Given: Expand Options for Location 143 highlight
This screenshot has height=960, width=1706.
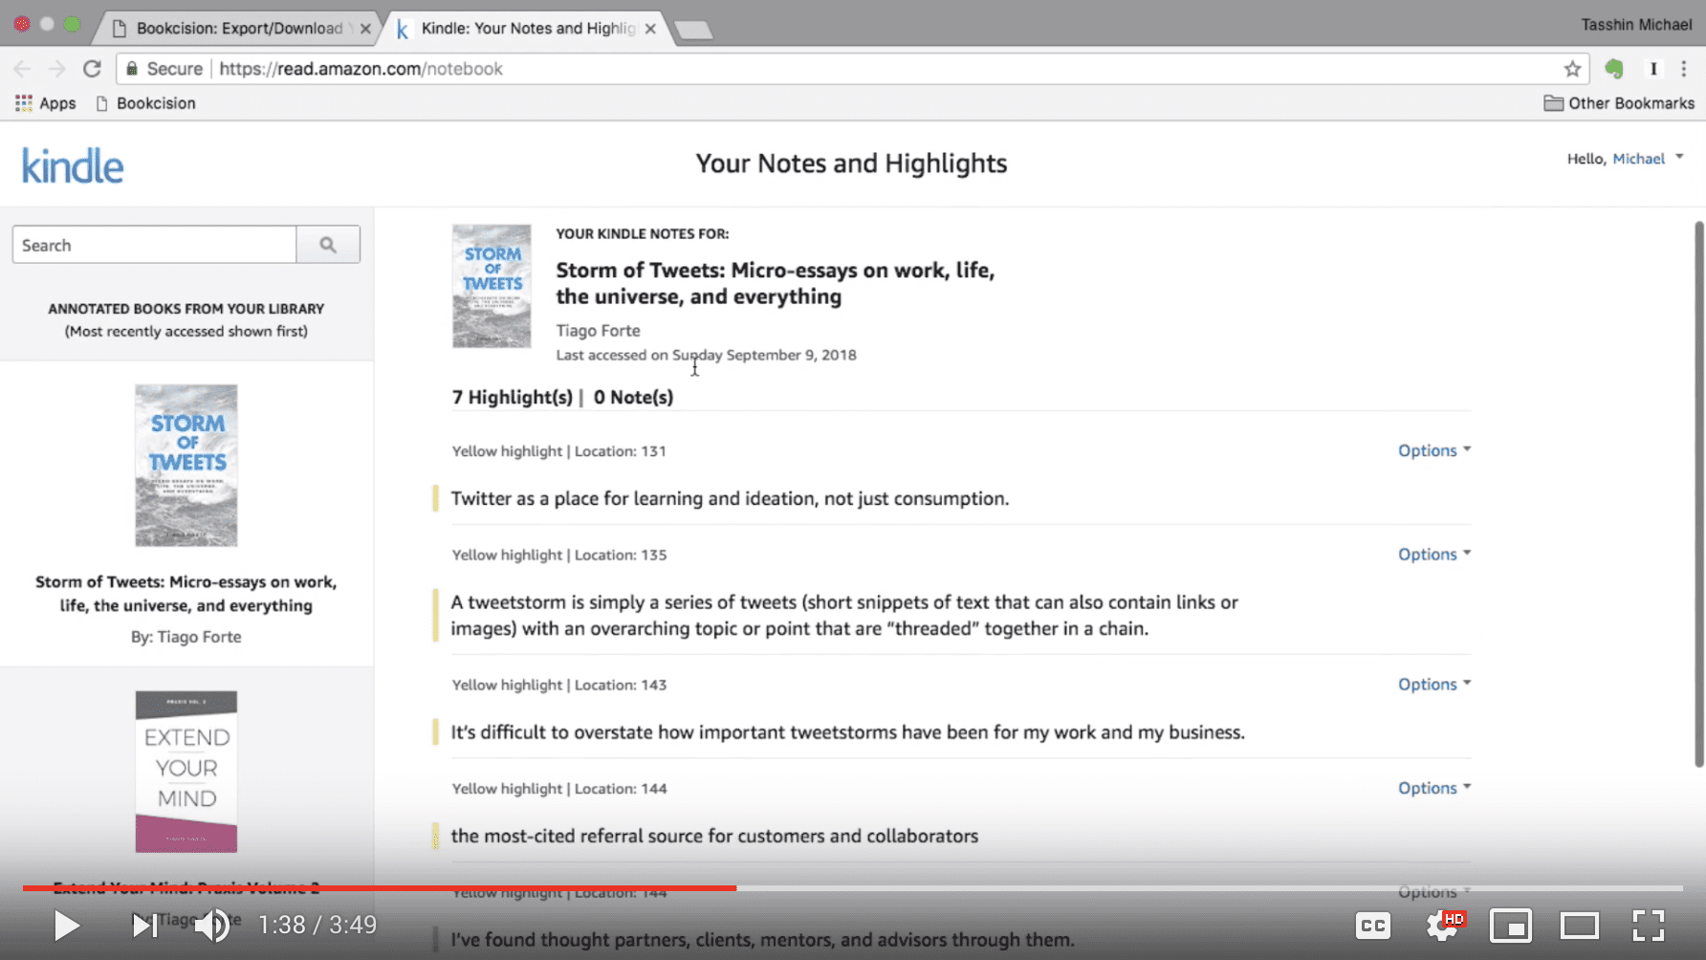Looking at the screenshot, I should [1433, 685].
